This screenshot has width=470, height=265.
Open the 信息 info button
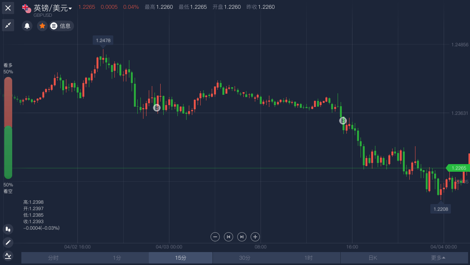click(61, 26)
